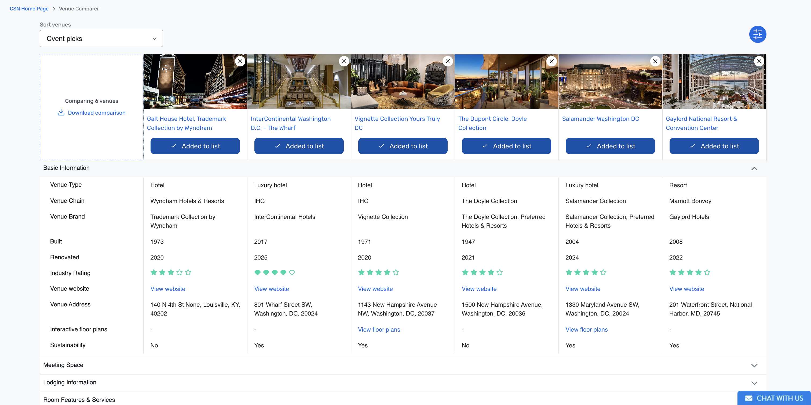Click the Galt House night skyline photo
The width and height of the screenshot is (811, 405).
(x=195, y=82)
